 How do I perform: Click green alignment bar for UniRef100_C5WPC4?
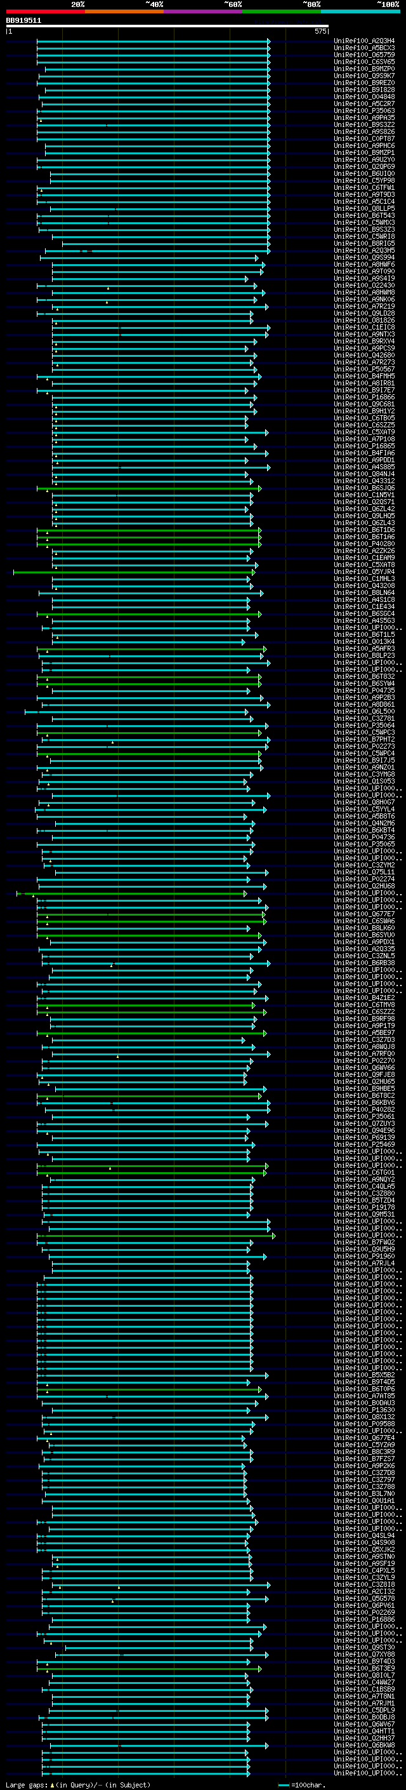click(149, 753)
